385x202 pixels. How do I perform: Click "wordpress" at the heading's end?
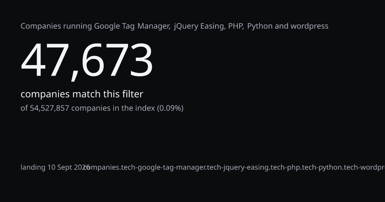[x=309, y=26]
